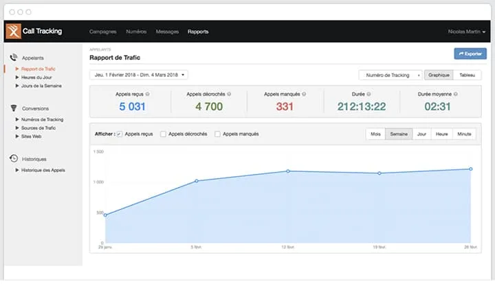
Task: Click the 331 missed calls value
Action: point(285,107)
